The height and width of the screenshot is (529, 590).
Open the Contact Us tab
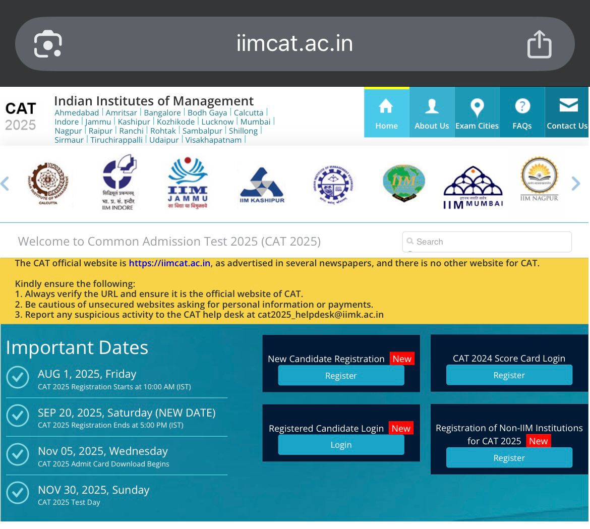pyautogui.click(x=567, y=112)
